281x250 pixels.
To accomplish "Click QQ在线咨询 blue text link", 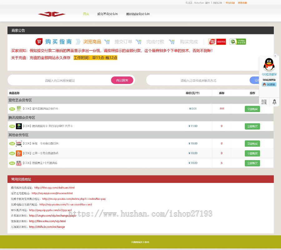I will tap(269, 74).
